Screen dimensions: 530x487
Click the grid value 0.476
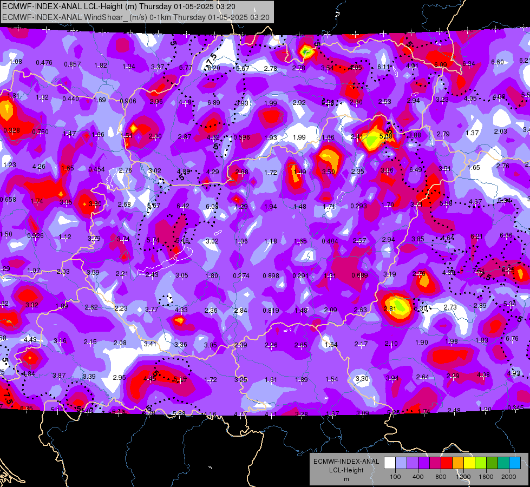tap(44, 63)
